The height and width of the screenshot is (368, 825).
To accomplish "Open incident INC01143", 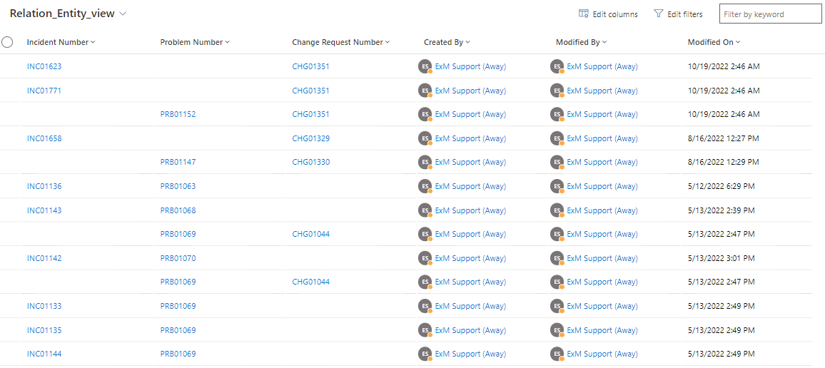I will 44,210.
